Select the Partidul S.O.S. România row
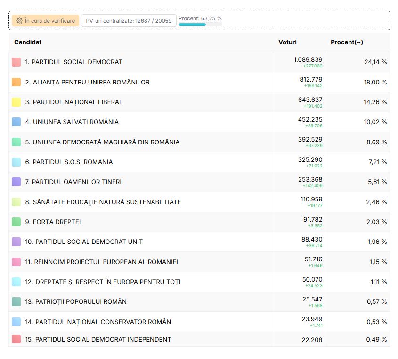This screenshot has height=359, width=398. pyautogui.click(x=69, y=162)
